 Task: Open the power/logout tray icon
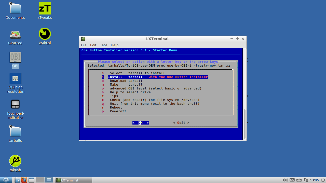click(322, 180)
